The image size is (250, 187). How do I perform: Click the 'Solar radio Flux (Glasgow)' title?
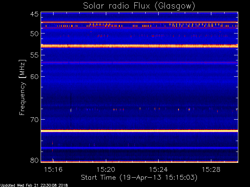tap(139, 6)
